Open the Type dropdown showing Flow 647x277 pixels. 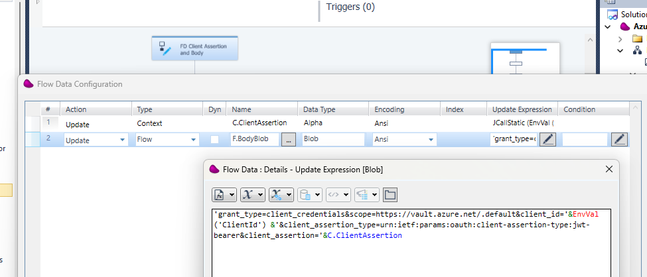coord(193,140)
